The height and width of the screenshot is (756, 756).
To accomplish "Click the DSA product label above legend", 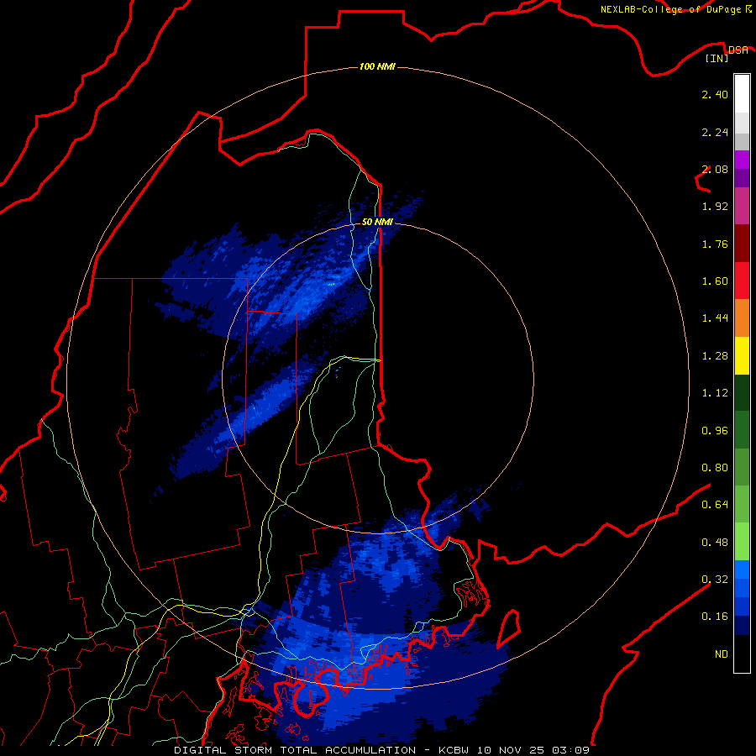I will (x=738, y=50).
